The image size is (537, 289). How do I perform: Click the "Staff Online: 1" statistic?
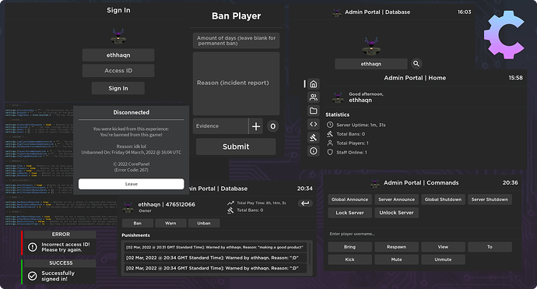tap(351, 152)
